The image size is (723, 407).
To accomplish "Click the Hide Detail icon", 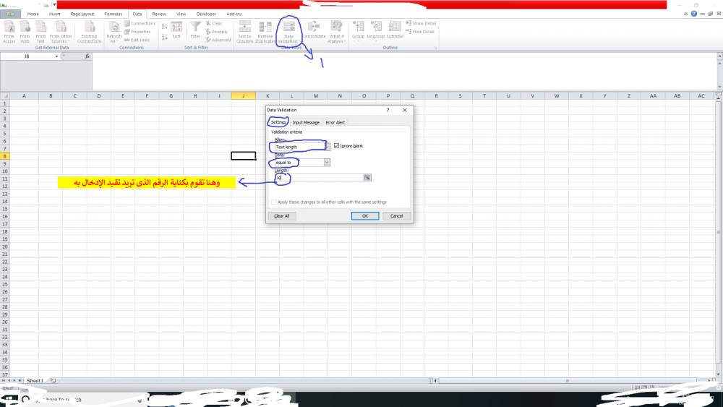I will coord(408,32).
